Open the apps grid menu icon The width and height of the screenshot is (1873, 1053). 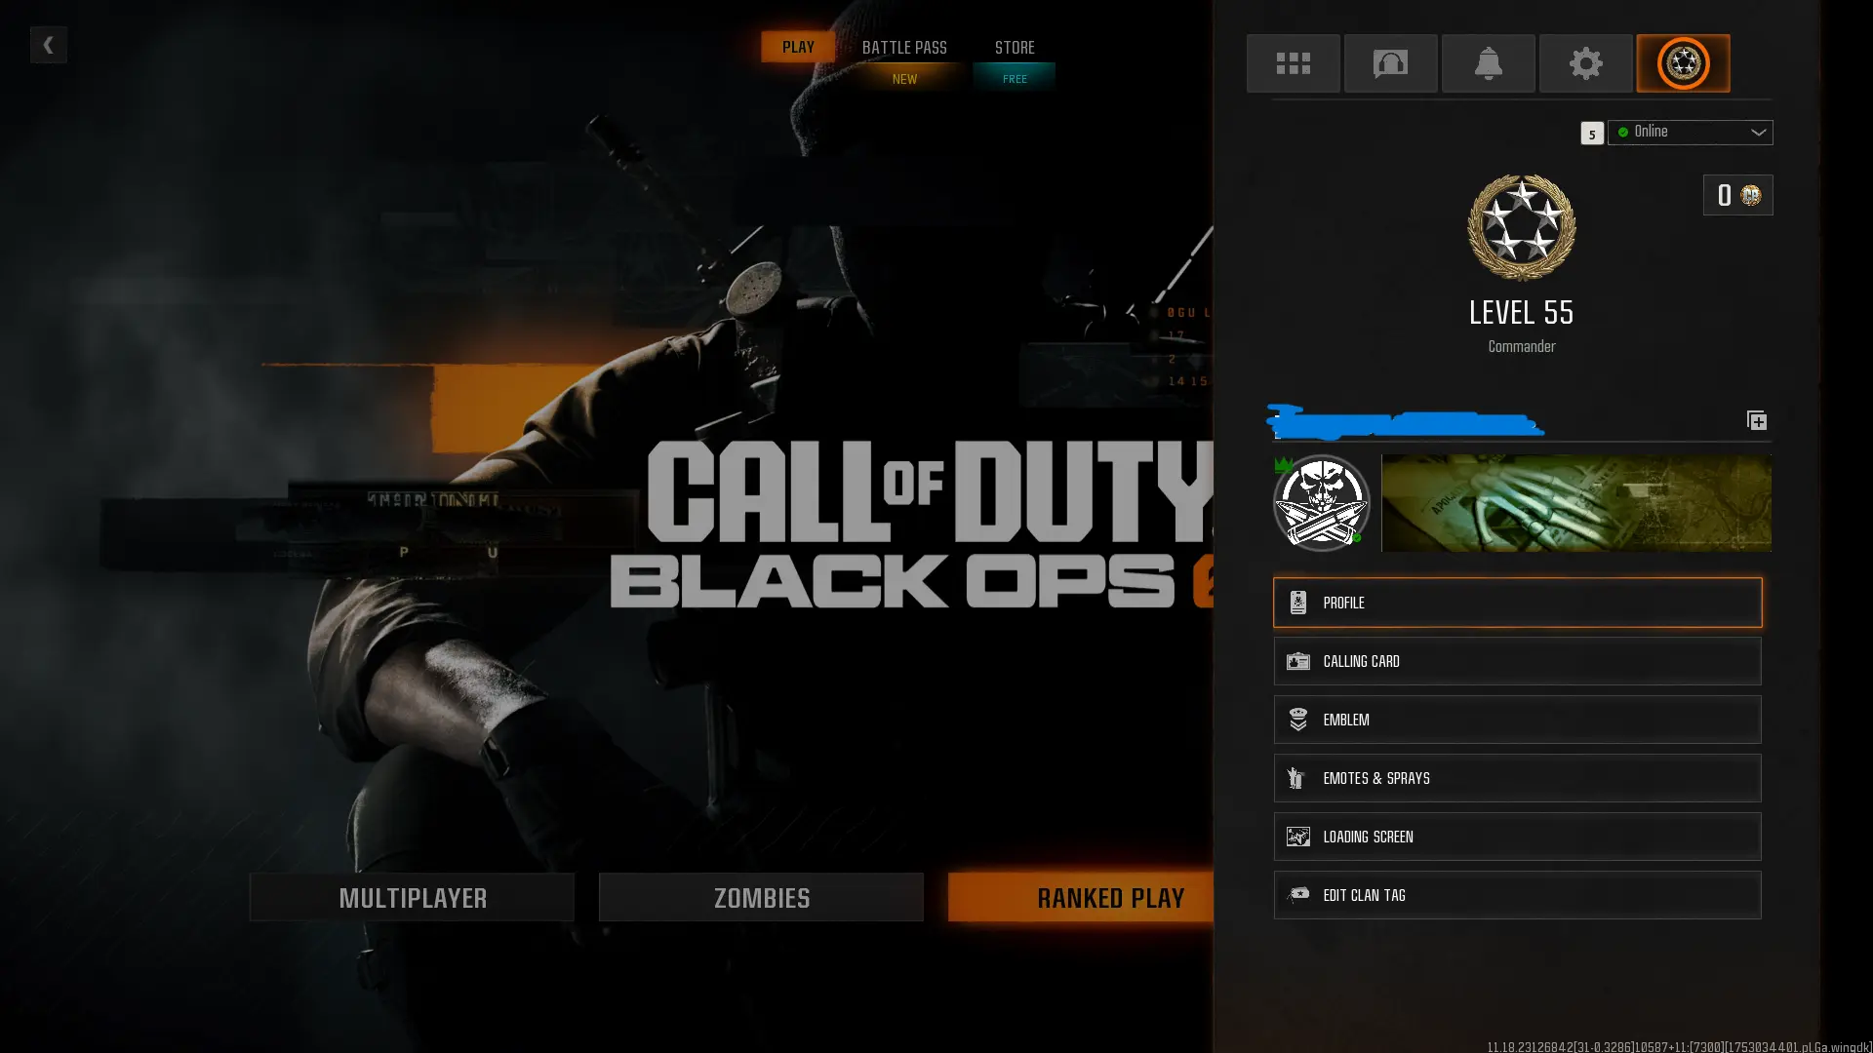pos(1293,63)
